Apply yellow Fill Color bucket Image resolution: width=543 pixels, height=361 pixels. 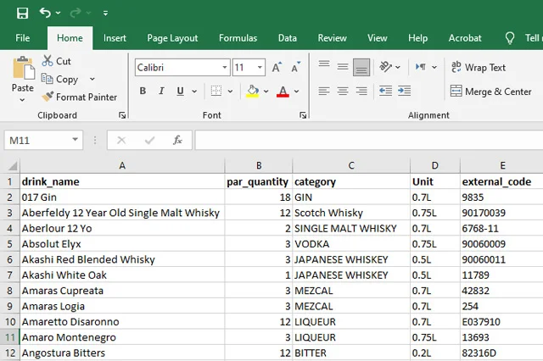(253, 91)
